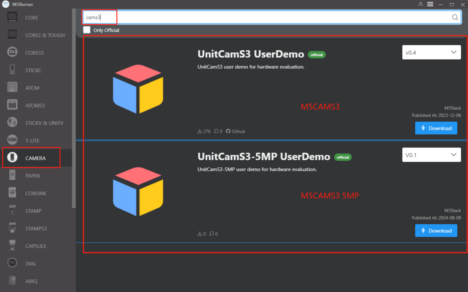Screen dimensions: 468x292
Task: Select the AIRQ device icon
Action: tap(12, 280)
